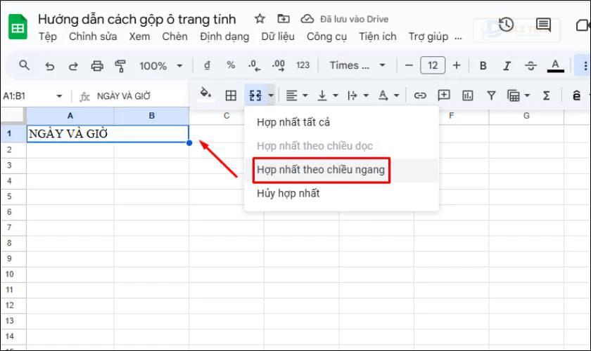This screenshot has height=351, width=591.
Task: Star the document with the star icon
Action: (260, 19)
